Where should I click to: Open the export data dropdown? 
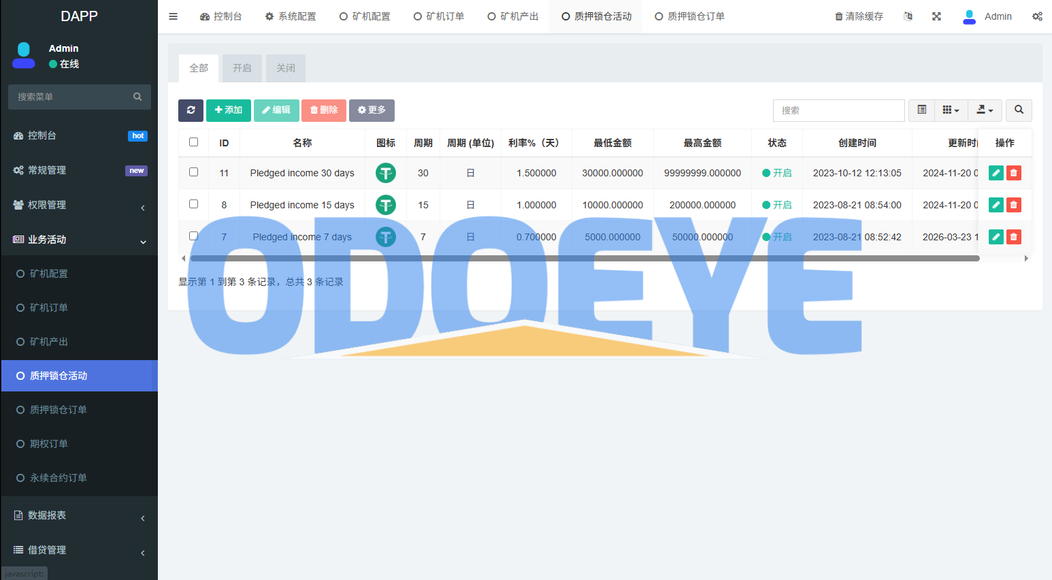[985, 110]
